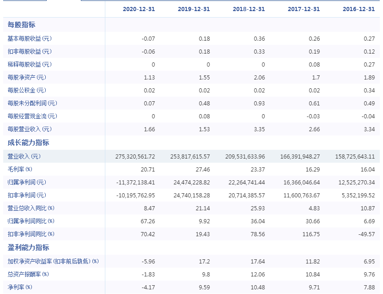Select the 2019-12-31 column header

pos(194,9)
